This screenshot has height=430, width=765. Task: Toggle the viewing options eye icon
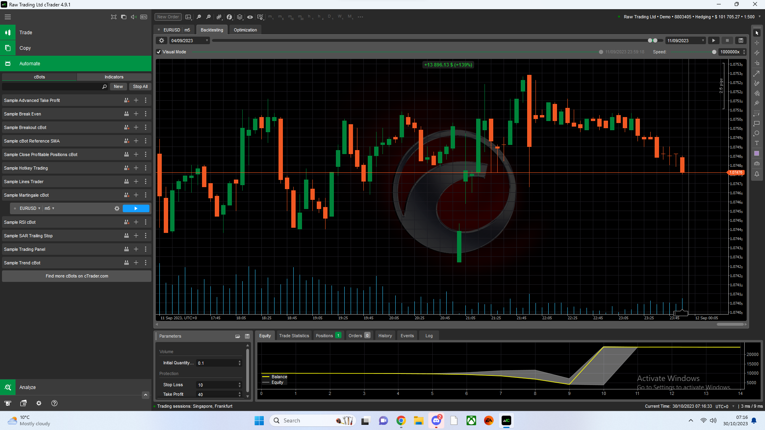[x=250, y=17]
